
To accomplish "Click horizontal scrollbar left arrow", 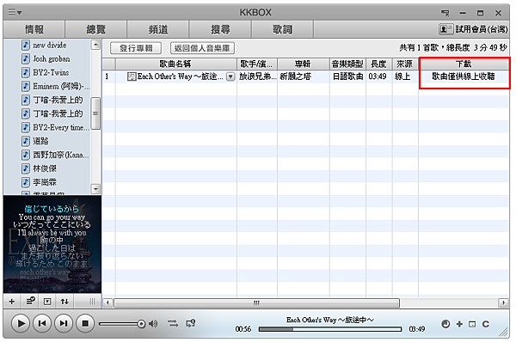I will [107, 302].
